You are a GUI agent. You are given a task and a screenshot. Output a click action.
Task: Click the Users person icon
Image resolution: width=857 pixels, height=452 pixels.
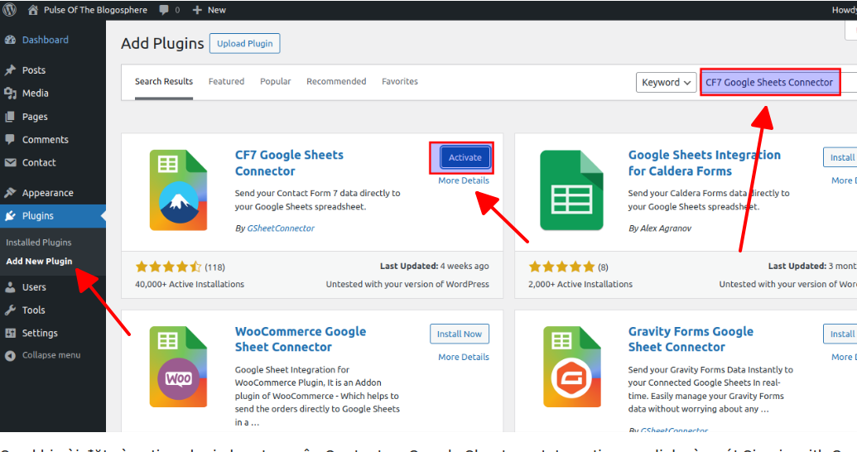pyautogui.click(x=11, y=287)
